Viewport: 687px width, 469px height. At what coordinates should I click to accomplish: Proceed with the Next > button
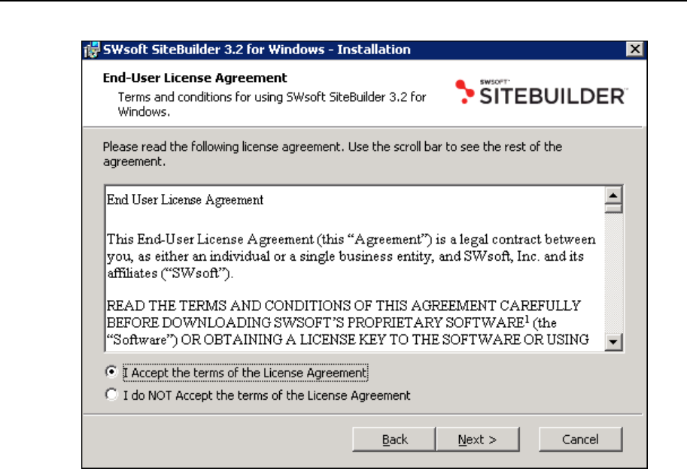click(478, 439)
